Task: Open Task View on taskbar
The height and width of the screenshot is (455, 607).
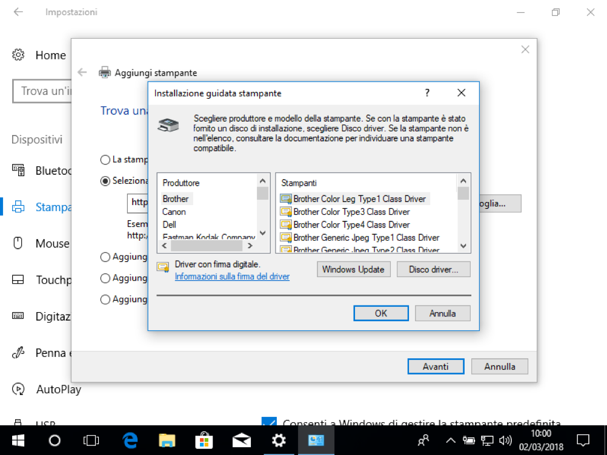Action: pyautogui.click(x=91, y=440)
